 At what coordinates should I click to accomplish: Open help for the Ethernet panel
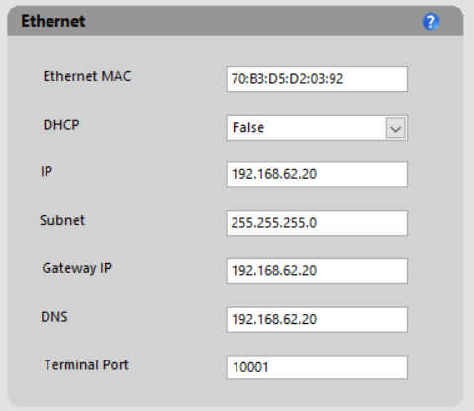tap(430, 22)
